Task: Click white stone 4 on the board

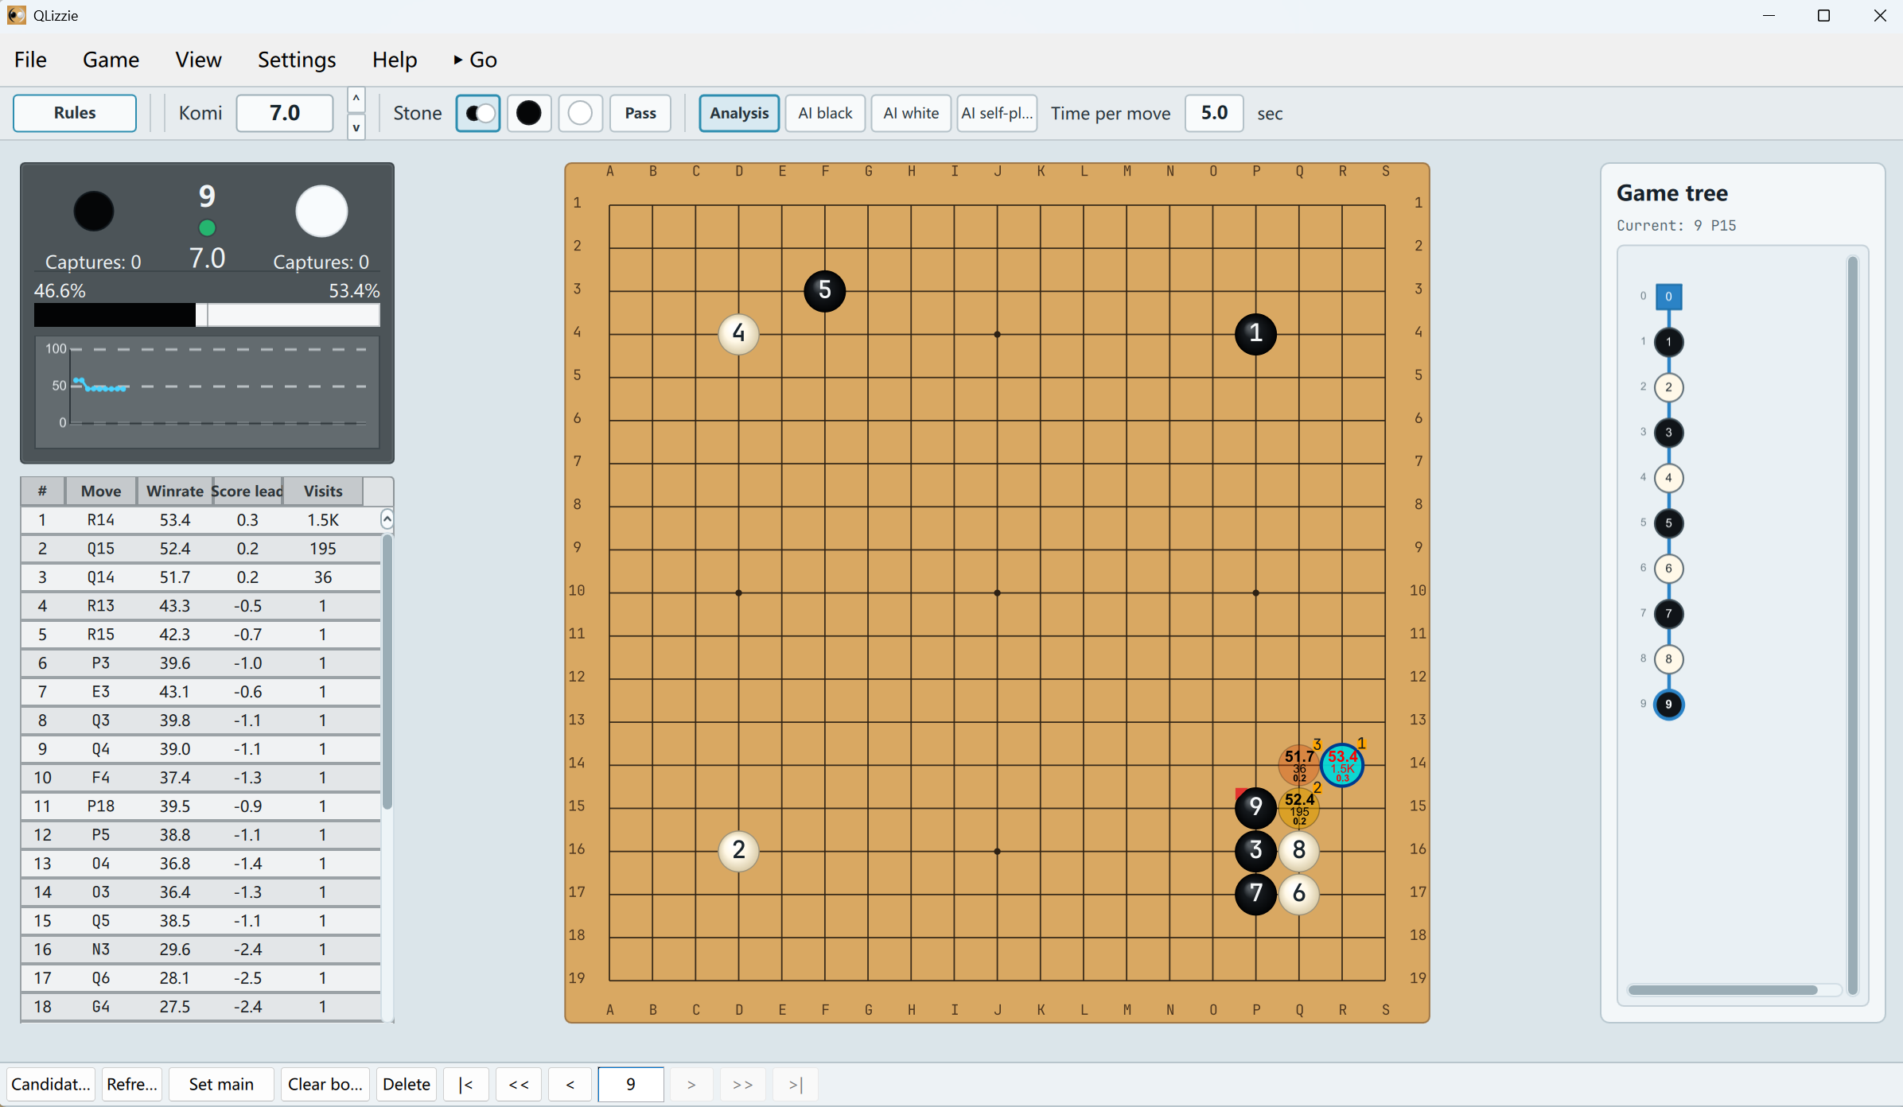Action: [739, 334]
